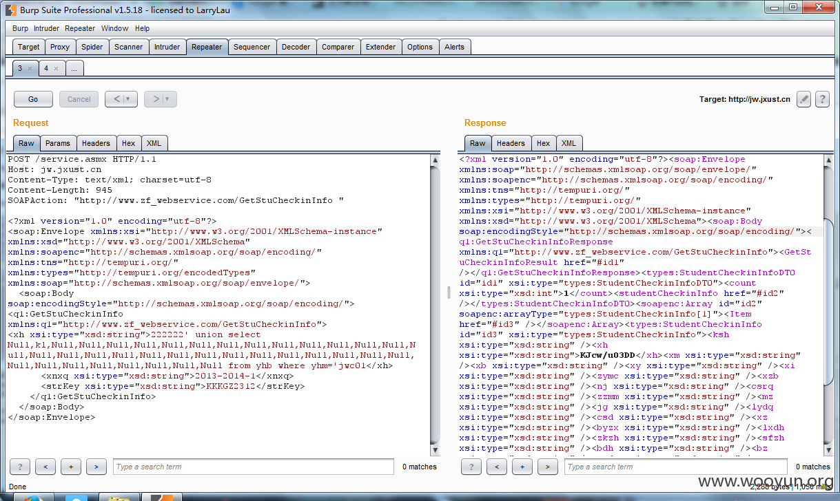The width and height of the screenshot is (840, 501).
Task: Switch to the Target tab
Action: coord(29,47)
